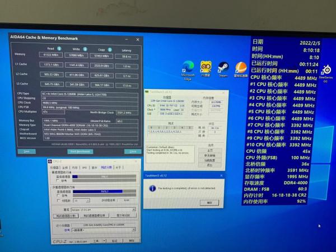Click the 16-18-18-38 CR2 timing text

289,195
